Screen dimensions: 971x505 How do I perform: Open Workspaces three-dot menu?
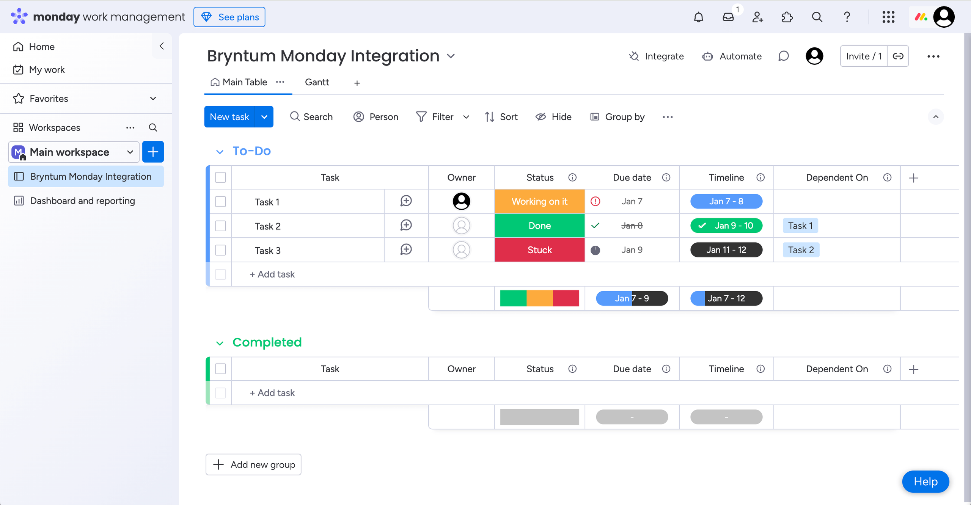(x=130, y=127)
